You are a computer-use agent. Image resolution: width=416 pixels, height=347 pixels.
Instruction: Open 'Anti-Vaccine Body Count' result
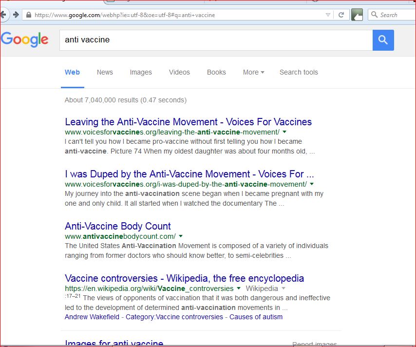(118, 226)
